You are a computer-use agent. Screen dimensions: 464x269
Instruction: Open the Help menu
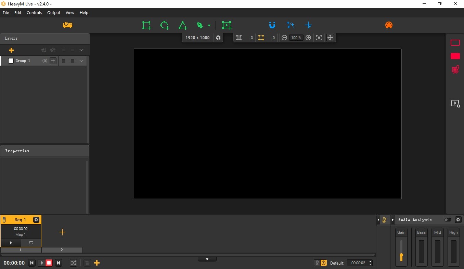(84, 13)
